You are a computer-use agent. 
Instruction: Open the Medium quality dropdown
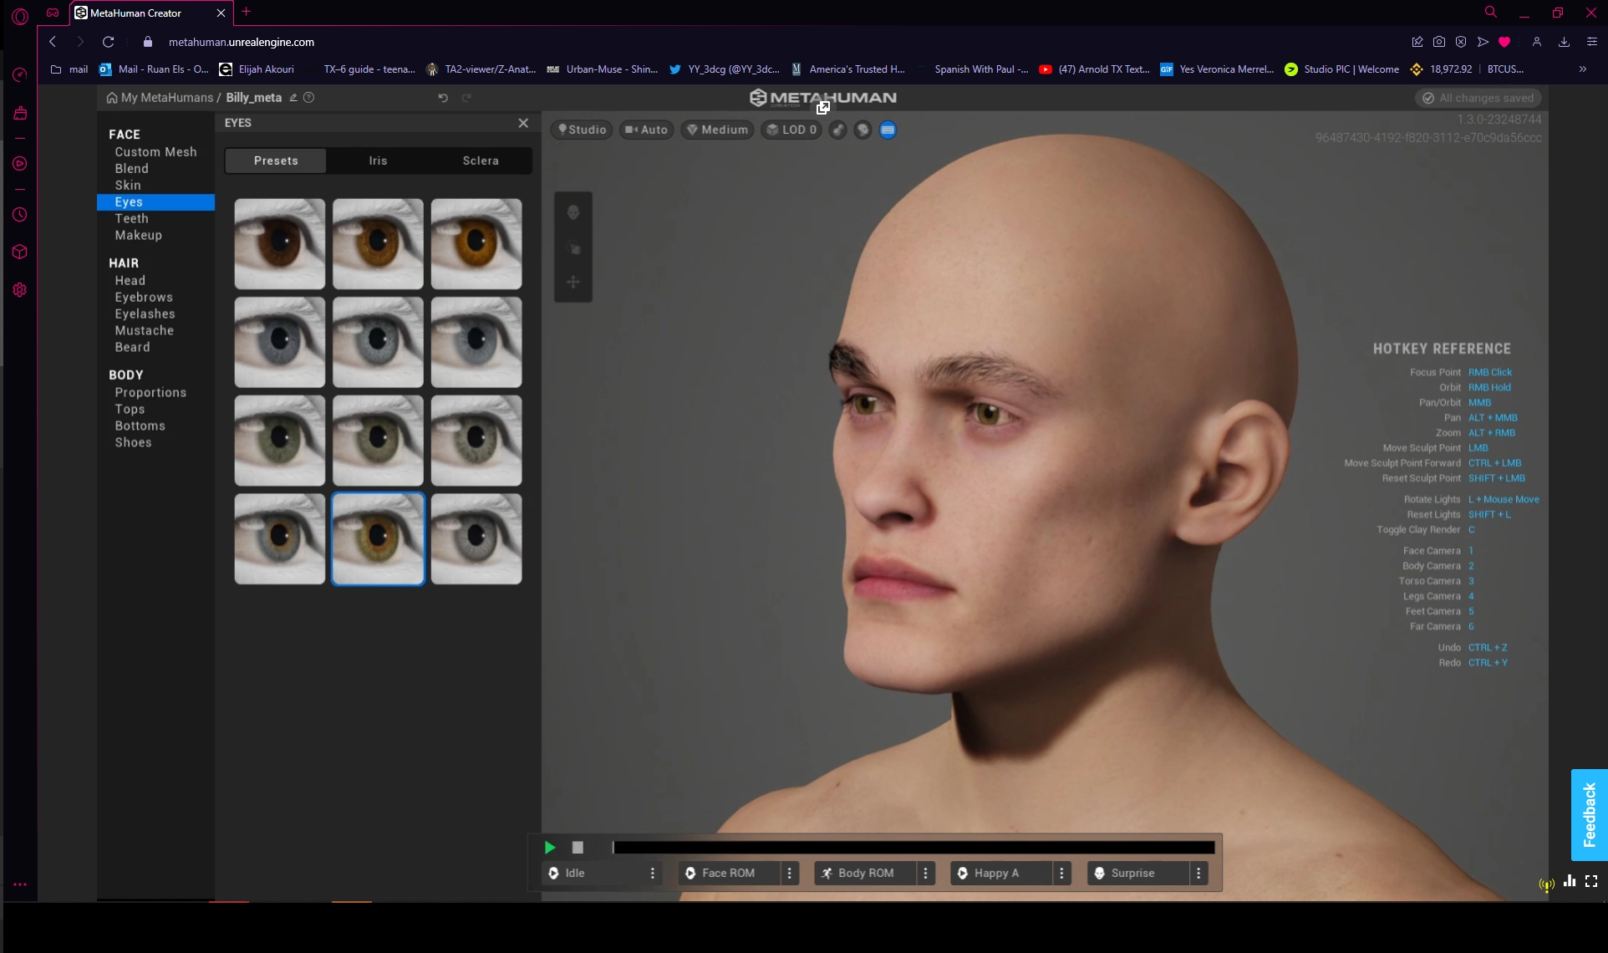point(718,130)
